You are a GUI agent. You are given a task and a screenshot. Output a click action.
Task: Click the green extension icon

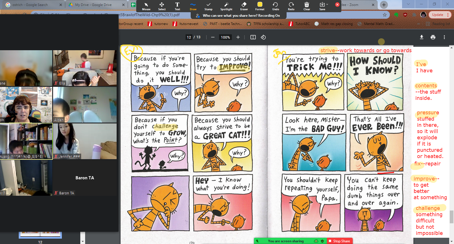(396, 15)
